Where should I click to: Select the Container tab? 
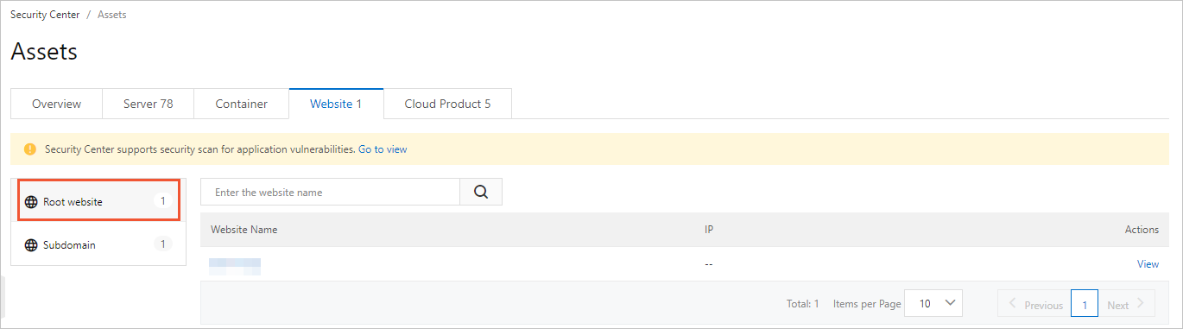pyautogui.click(x=241, y=104)
